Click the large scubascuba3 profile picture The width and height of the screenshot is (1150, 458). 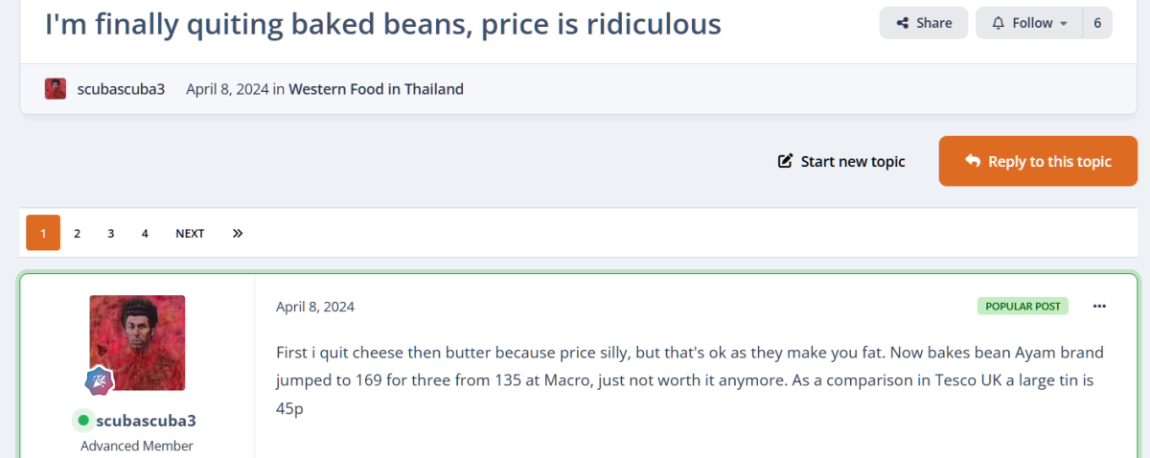(x=137, y=342)
